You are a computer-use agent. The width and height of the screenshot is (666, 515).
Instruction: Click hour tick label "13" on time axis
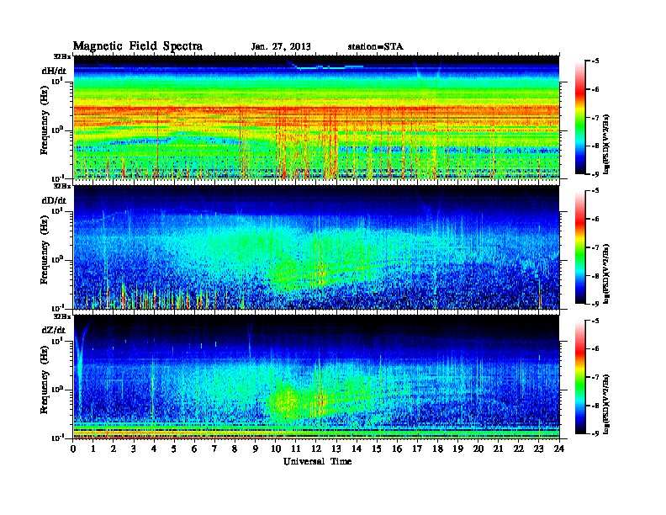[x=336, y=449]
